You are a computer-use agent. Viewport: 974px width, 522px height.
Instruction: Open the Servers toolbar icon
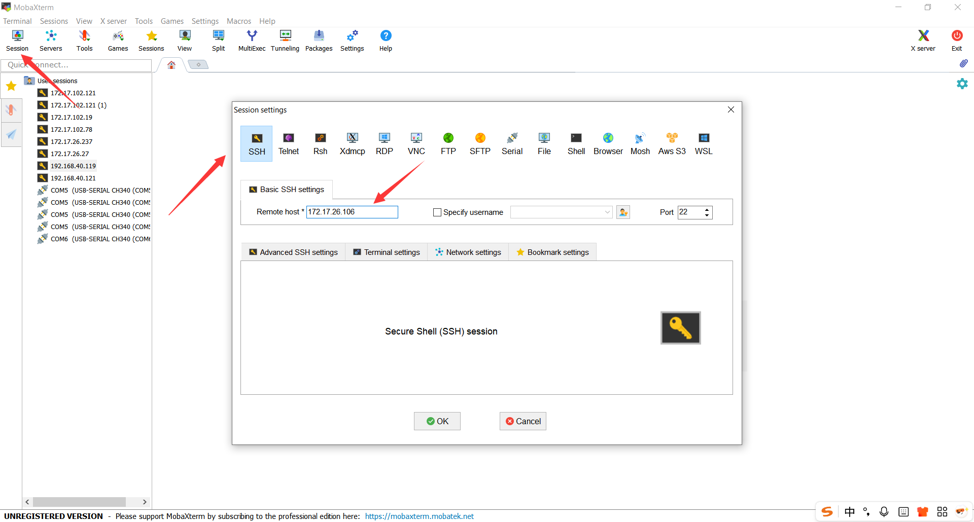[51, 41]
